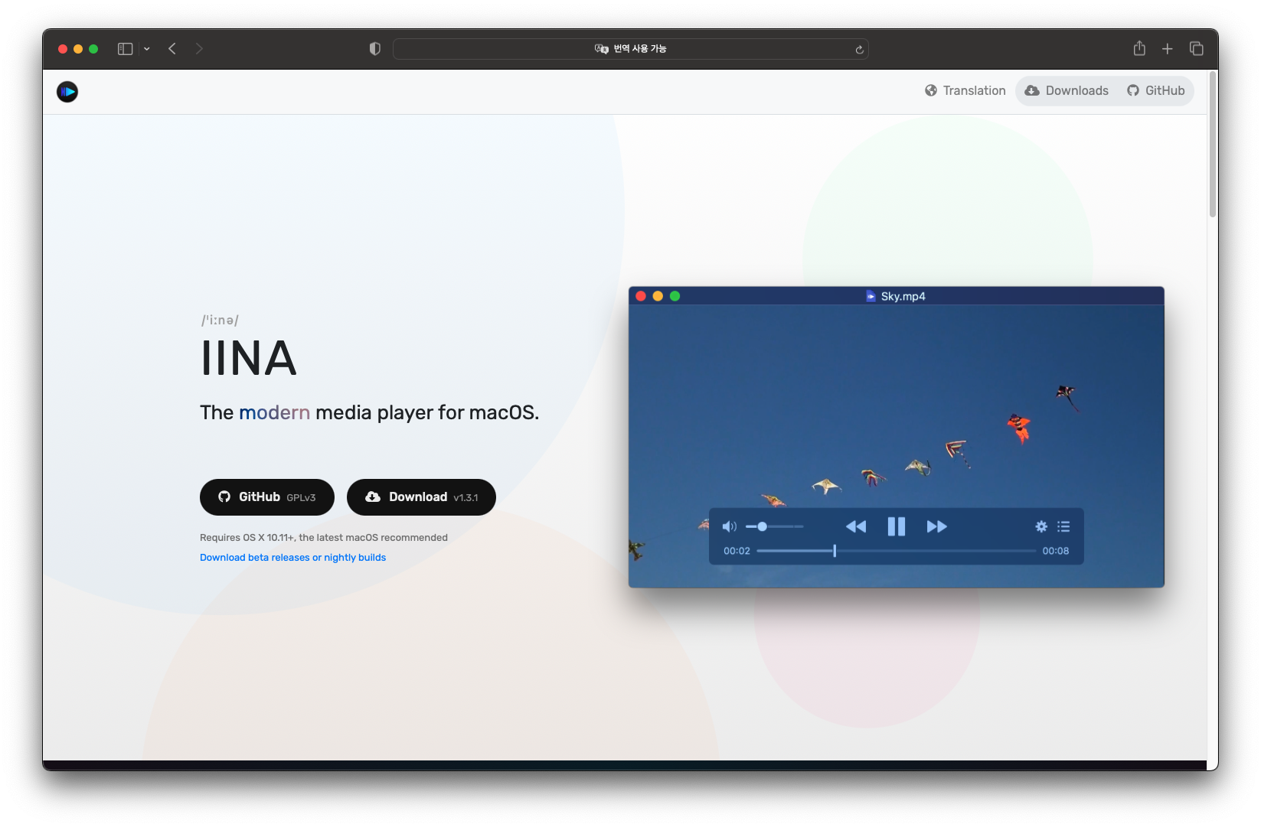This screenshot has width=1261, height=827.
Task: Open Download beta releases or nightly builds link
Action: (292, 558)
